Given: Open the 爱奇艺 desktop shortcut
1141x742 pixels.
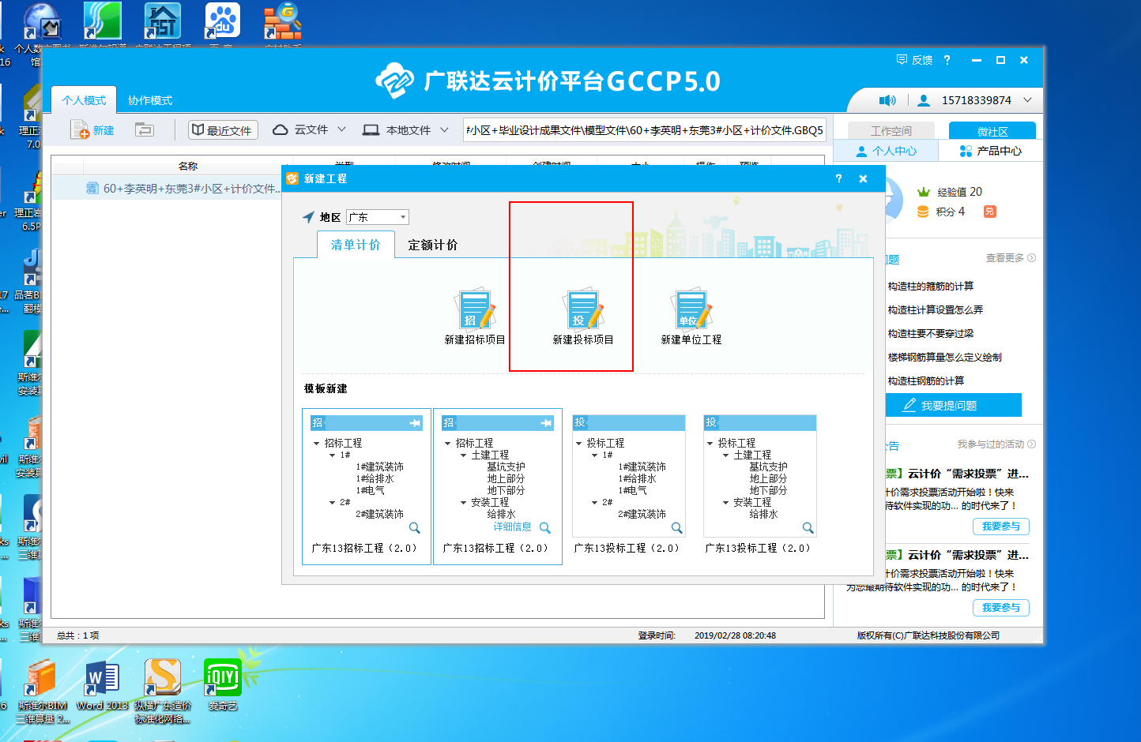Looking at the screenshot, I should (223, 685).
